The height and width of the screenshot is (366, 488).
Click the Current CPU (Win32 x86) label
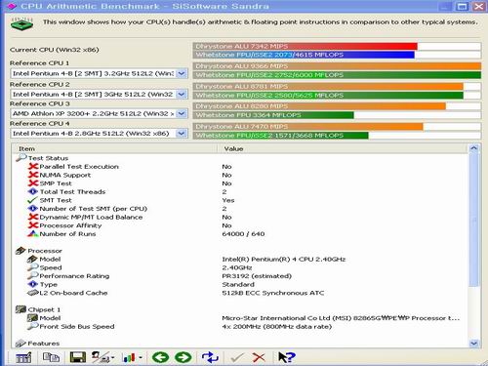coord(55,50)
